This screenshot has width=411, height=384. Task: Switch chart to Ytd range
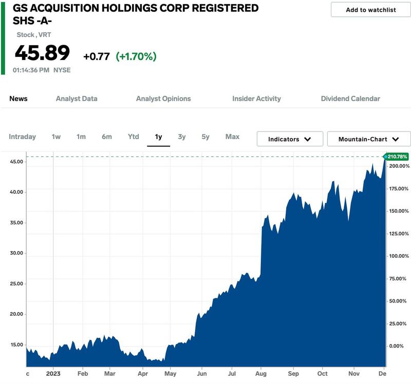click(x=133, y=137)
